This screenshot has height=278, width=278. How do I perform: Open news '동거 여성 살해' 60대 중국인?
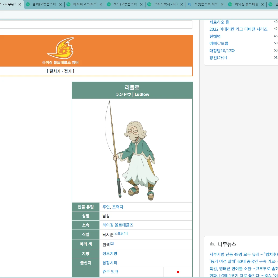(244, 261)
